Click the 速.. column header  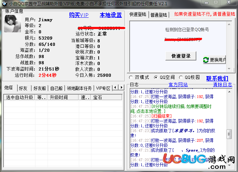[x=85, y=97]
